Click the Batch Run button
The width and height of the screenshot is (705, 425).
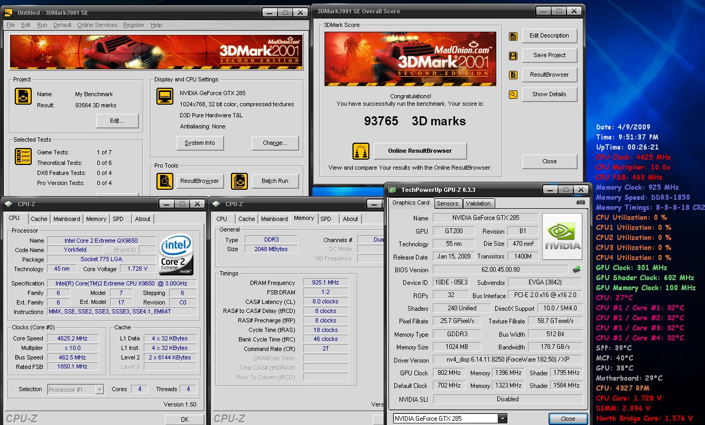pyautogui.click(x=275, y=181)
